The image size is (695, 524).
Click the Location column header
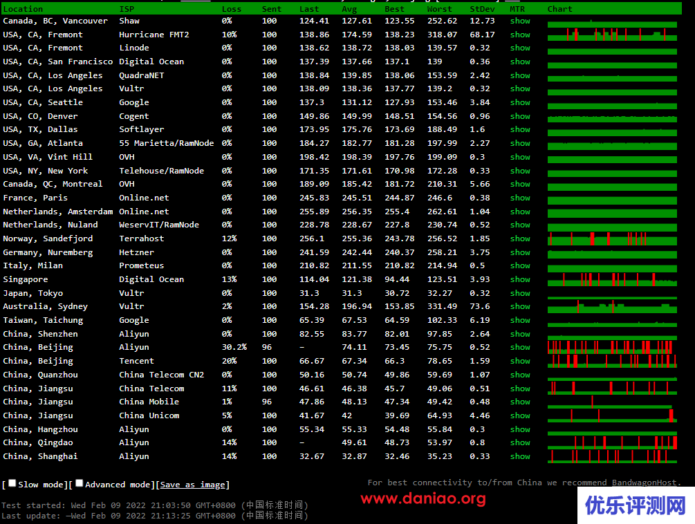click(x=23, y=9)
